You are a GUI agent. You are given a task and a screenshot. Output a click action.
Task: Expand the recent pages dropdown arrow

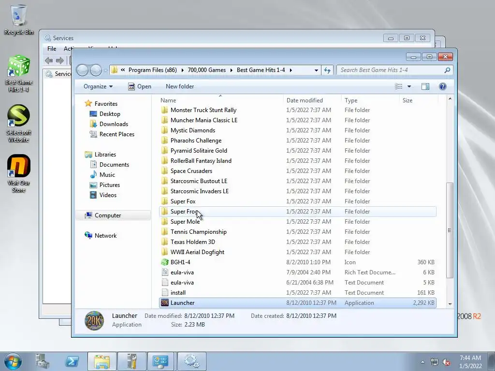[105, 71]
